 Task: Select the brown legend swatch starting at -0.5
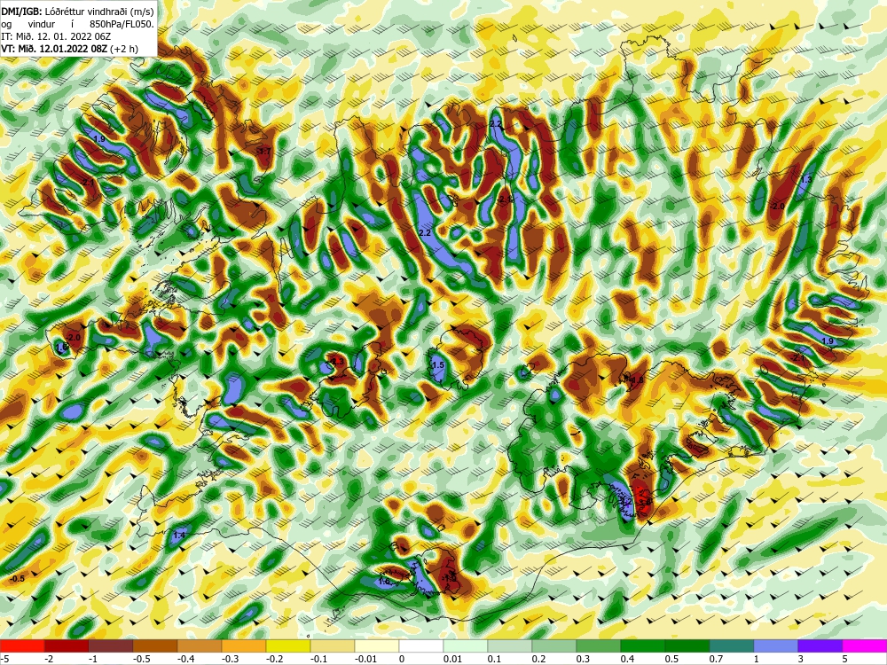(155, 646)
